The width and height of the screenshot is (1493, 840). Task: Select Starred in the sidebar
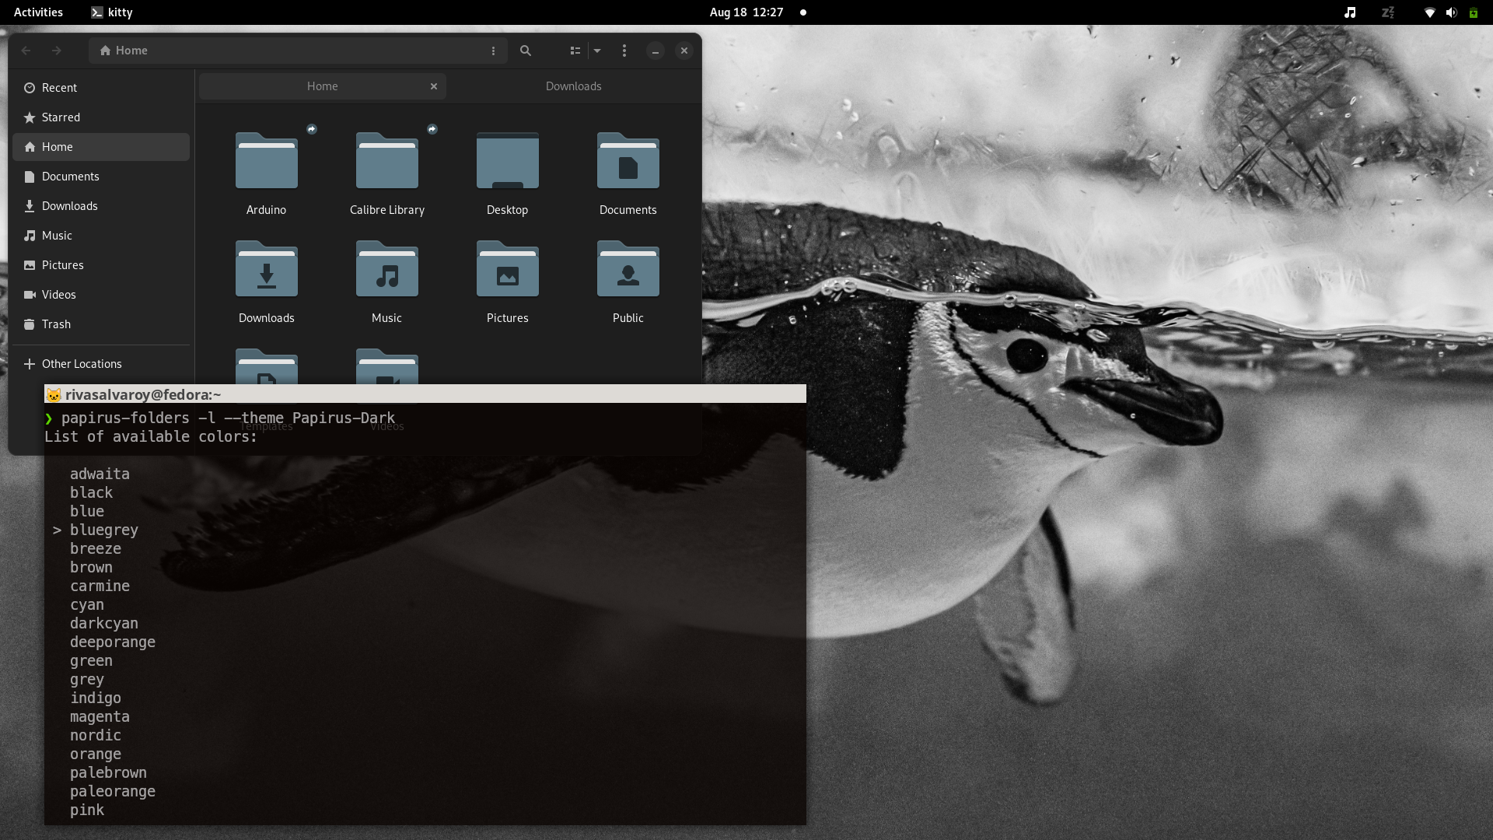101,117
